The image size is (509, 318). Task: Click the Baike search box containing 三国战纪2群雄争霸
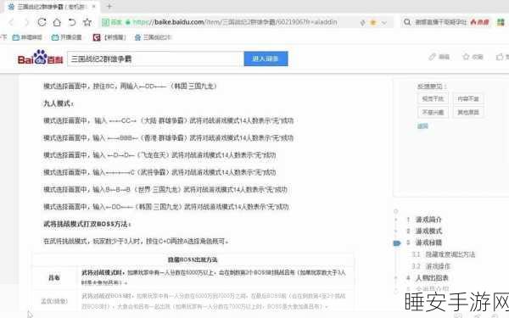155,59
